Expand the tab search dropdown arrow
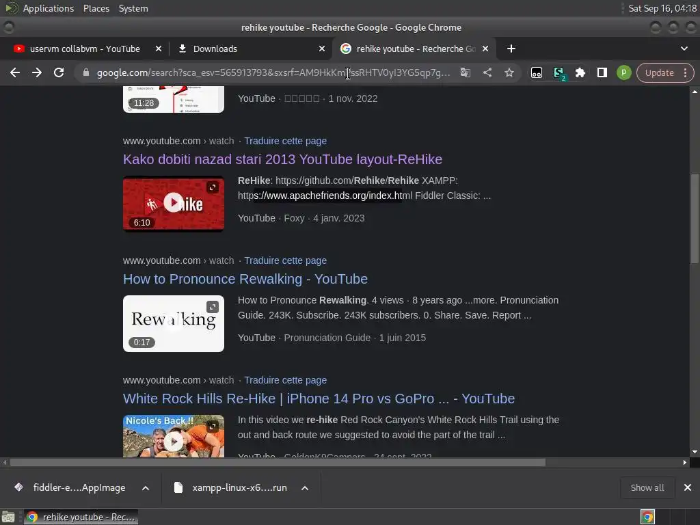700x525 pixels. (x=684, y=49)
